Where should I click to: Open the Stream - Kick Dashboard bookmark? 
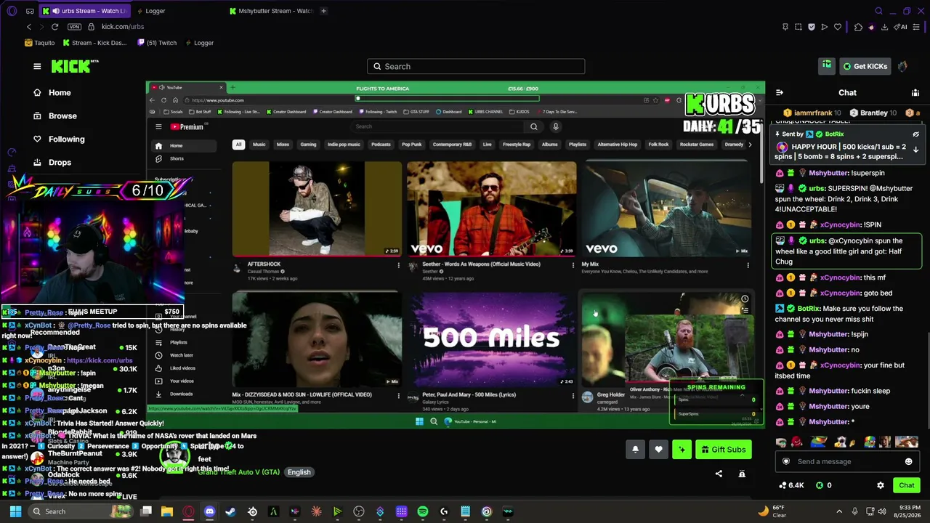94,43
